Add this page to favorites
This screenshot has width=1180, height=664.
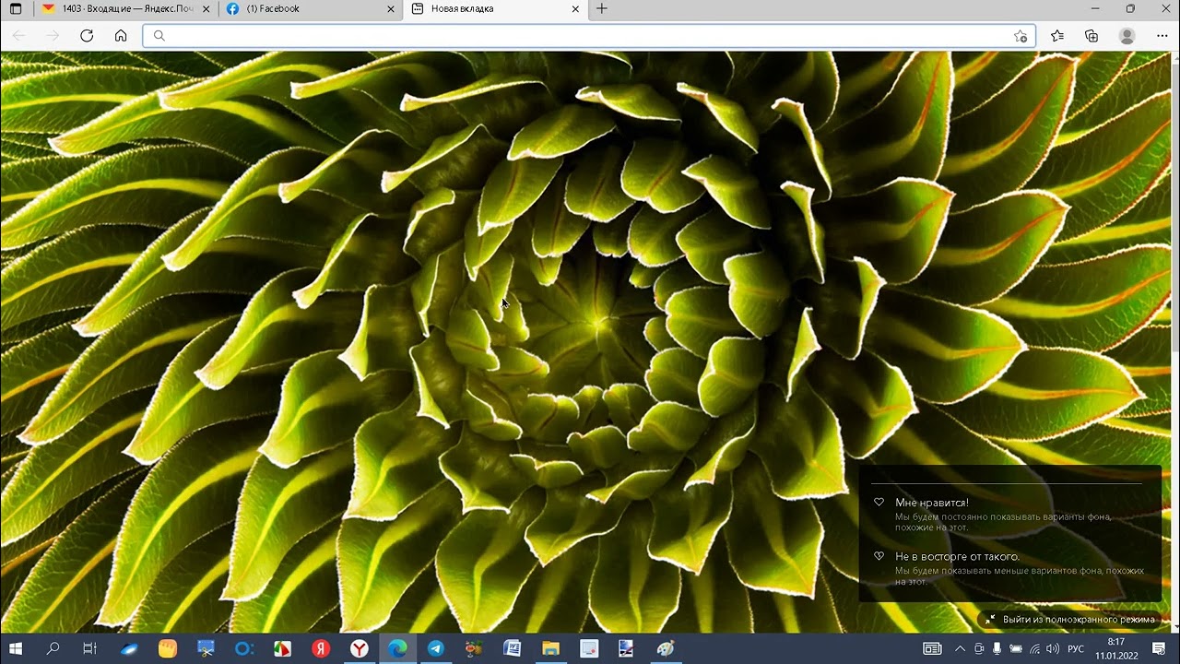pyautogui.click(x=1021, y=36)
